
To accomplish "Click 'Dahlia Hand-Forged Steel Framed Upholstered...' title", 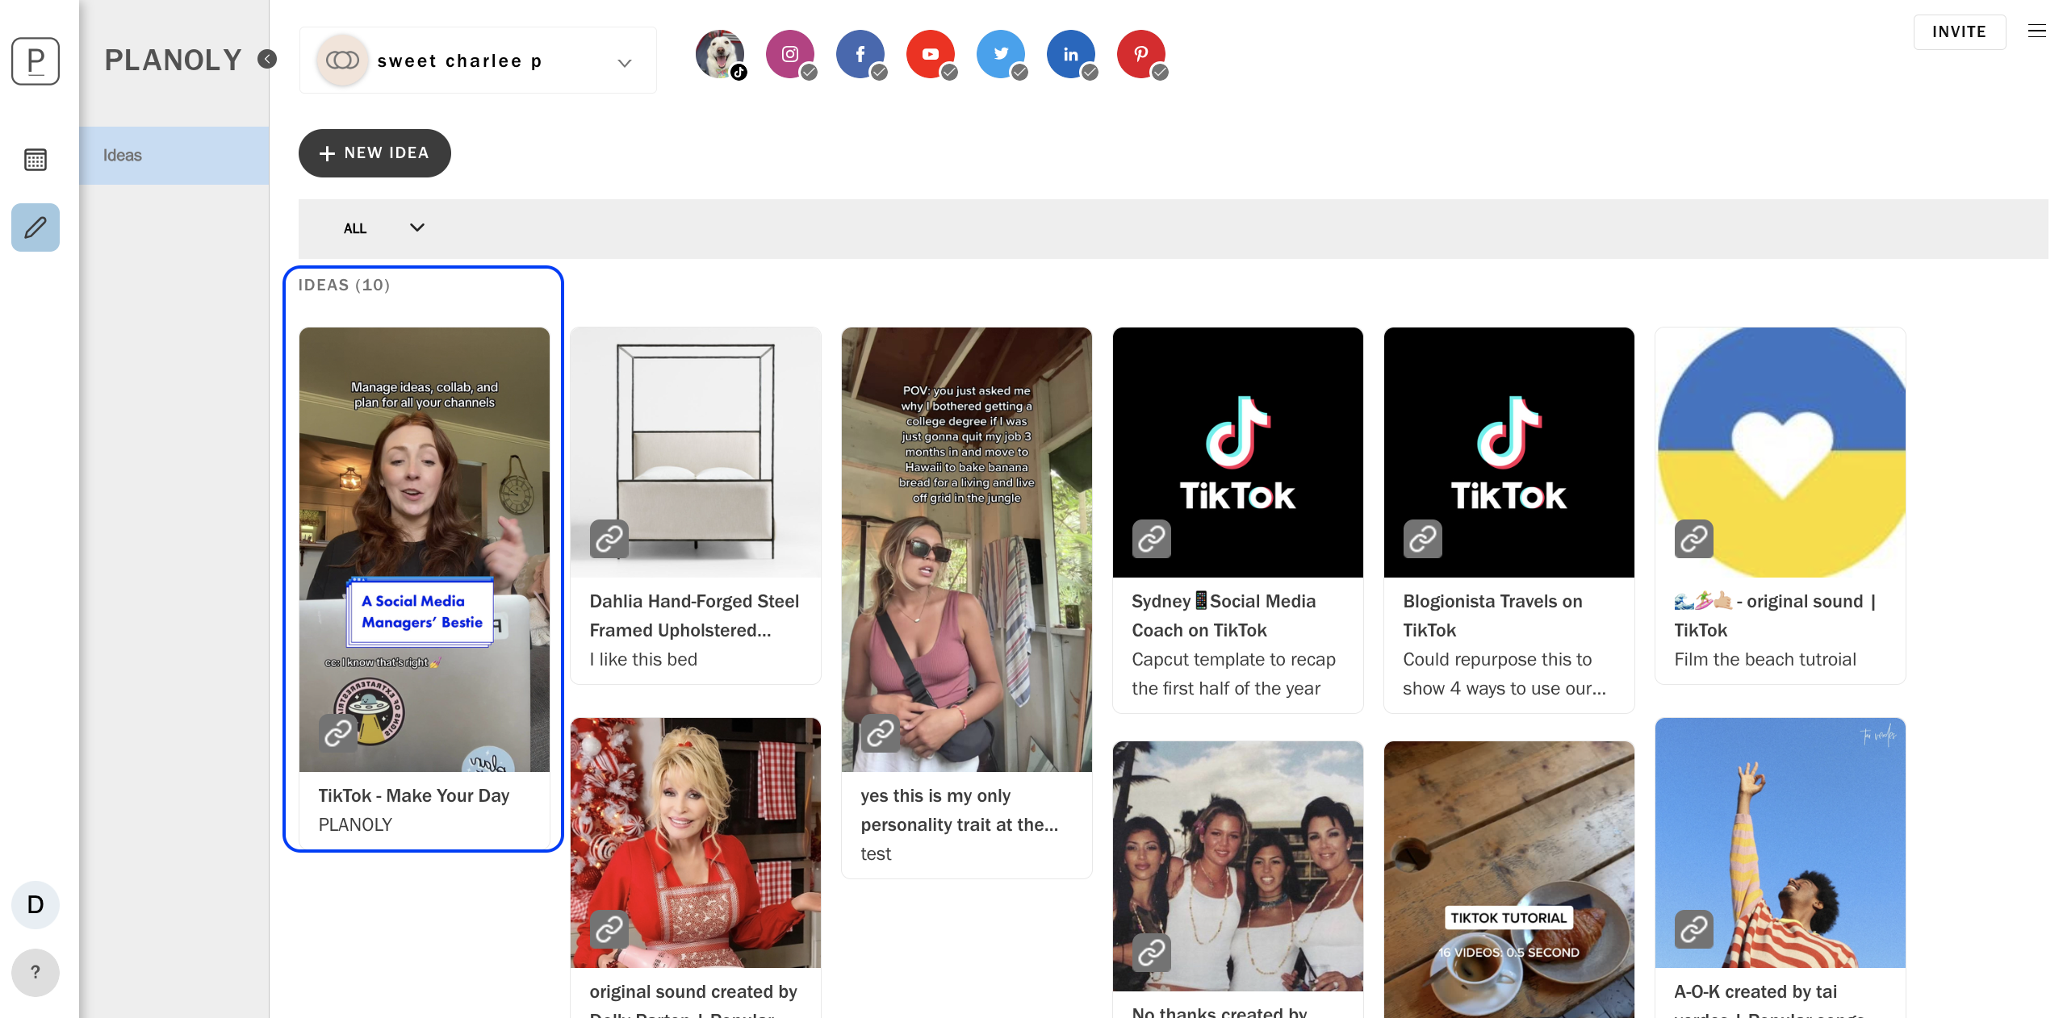I will coord(694,616).
